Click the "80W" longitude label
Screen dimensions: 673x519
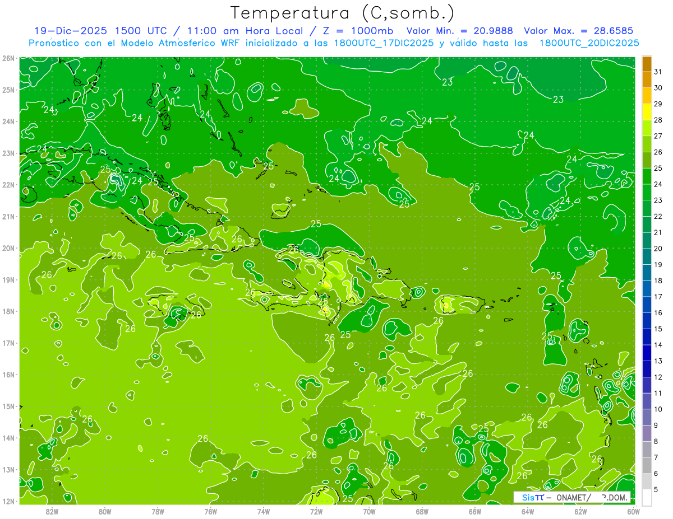(x=105, y=511)
